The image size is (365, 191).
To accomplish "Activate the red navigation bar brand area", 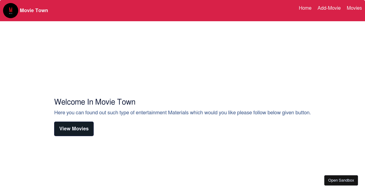I will 34,10.
